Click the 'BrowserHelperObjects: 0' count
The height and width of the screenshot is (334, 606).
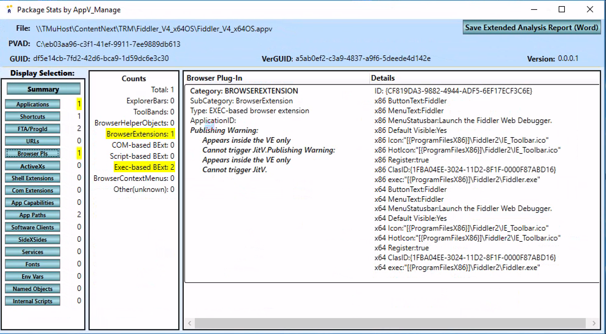[134, 123]
